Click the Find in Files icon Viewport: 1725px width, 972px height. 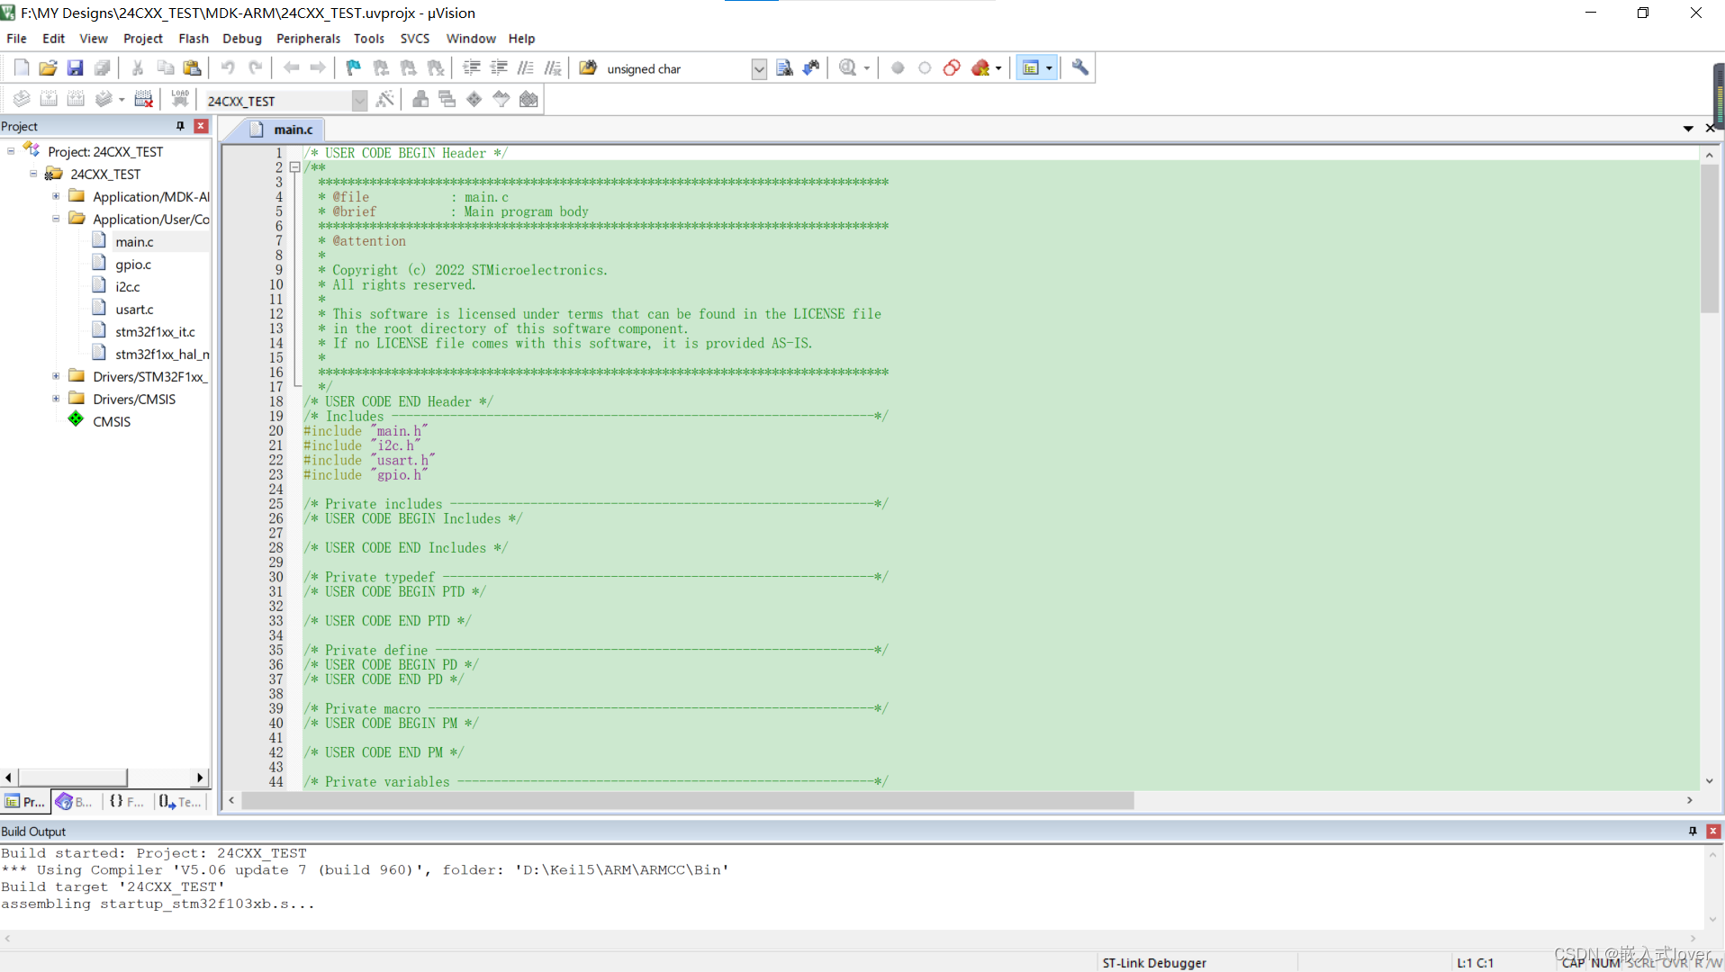tap(588, 68)
